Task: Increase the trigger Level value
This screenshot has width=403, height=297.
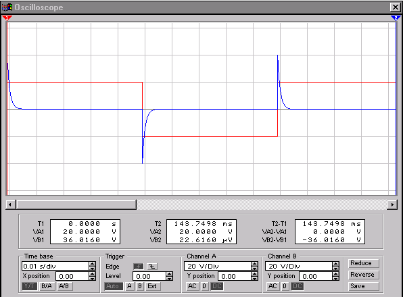Action: coord(169,274)
